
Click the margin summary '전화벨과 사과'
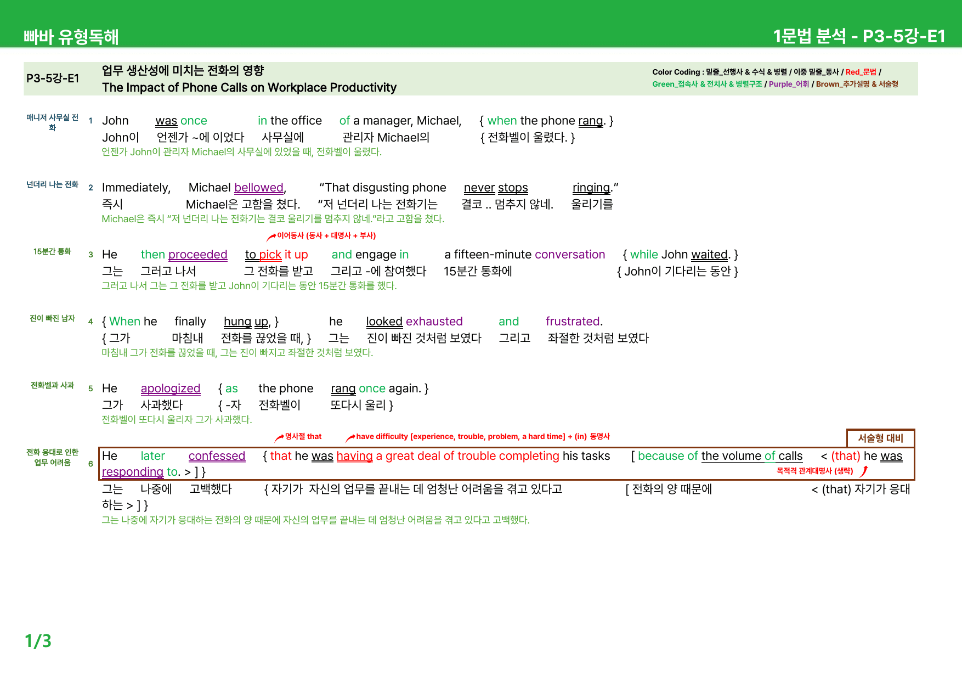point(53,385)
